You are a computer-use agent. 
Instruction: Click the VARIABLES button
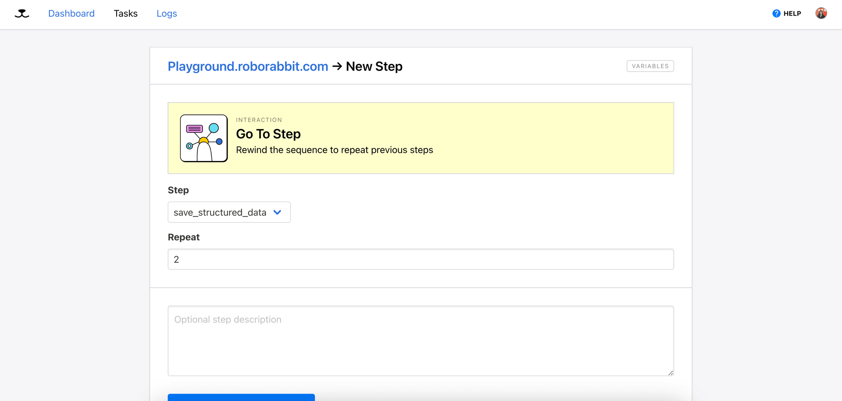[650, 66]
